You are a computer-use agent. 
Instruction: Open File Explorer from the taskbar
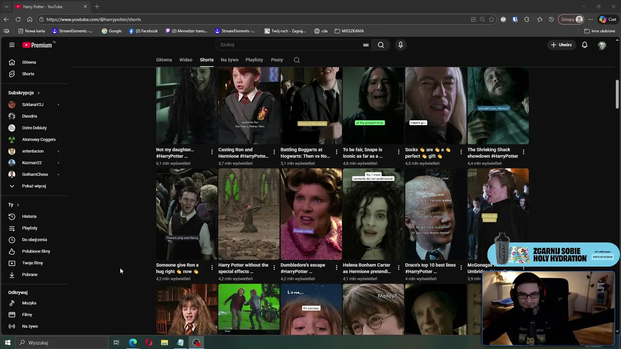[164, 343]
